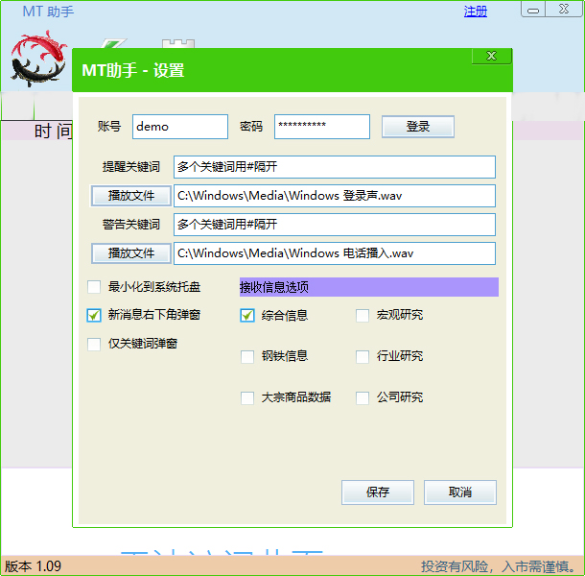The height and width of the screenshot is (576, 585).
Task: Click the 提醒关键词 text field
Action: pyautogui.click(x=334, y=167)
